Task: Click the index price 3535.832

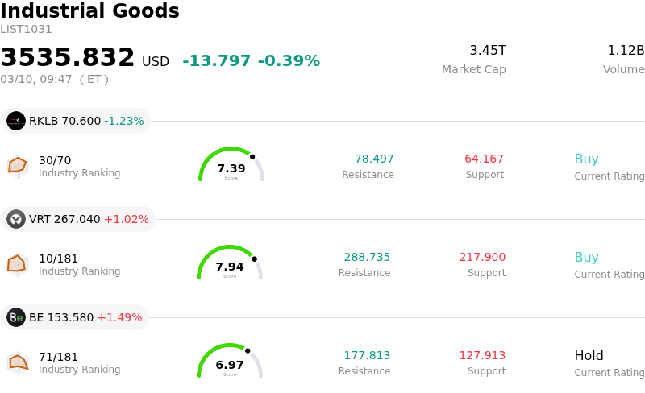Action: point(68,58)
